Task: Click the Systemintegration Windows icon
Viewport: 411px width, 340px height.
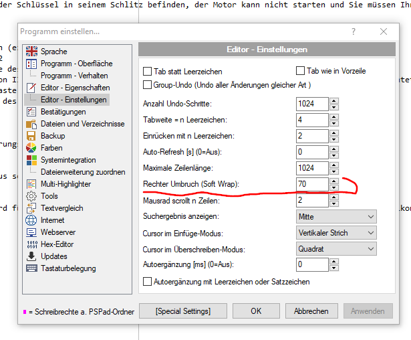Action: (31, 160)
